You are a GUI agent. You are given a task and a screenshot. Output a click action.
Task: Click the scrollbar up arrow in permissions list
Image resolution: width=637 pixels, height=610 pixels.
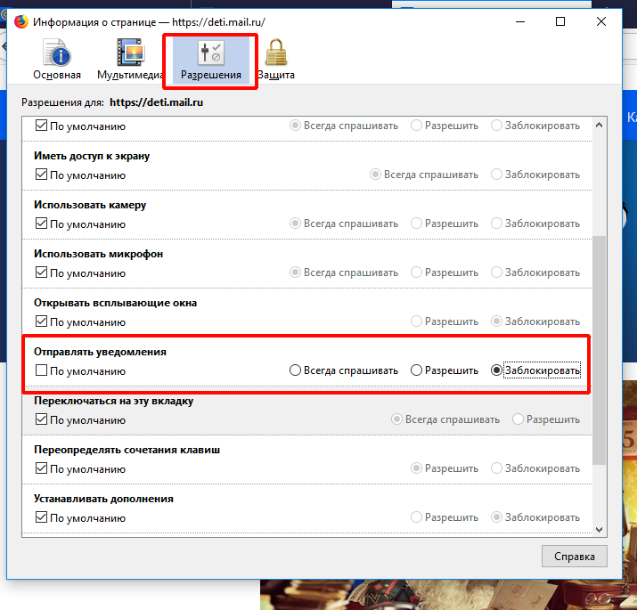599,125
